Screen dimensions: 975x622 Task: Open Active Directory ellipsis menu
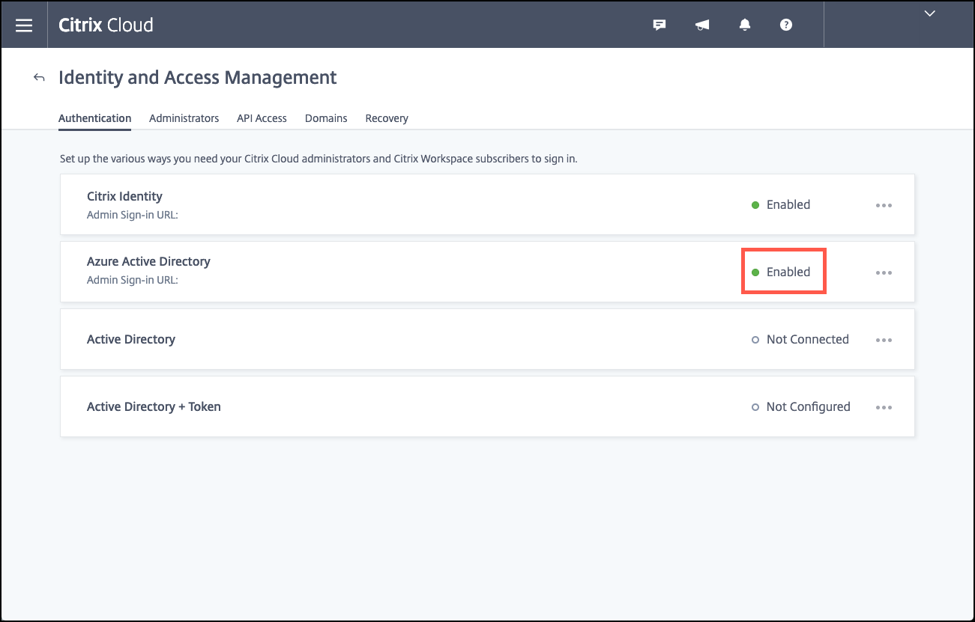[884, 340]
